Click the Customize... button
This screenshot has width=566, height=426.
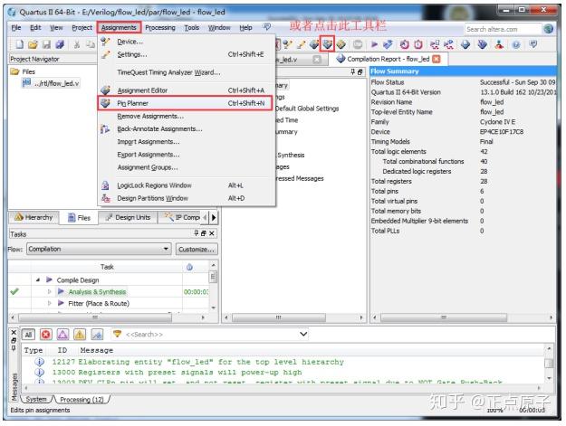point(197,249)
